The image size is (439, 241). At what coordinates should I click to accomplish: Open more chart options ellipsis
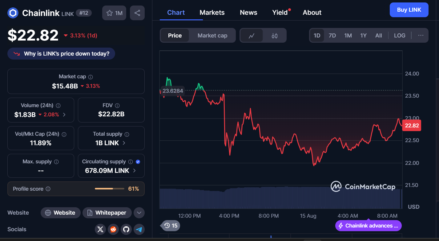pyautogui.click(x=421, y=35)
